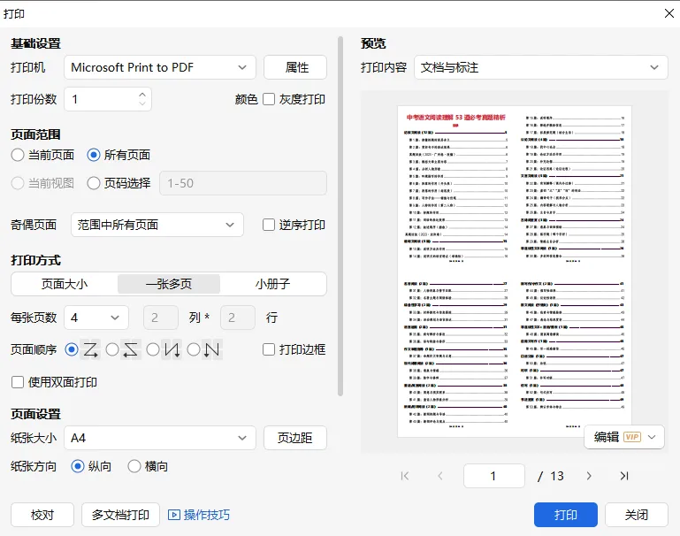Go to the first preview page
Viewport: 680px width, 536px height.
405,476
